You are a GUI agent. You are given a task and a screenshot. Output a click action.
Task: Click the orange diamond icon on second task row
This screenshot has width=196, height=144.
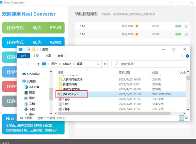tap(137, 34)
